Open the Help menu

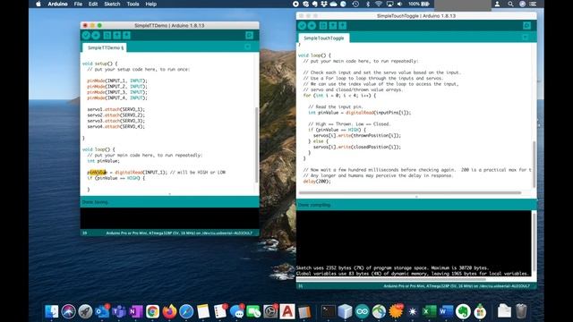click(x=151, y=4)
